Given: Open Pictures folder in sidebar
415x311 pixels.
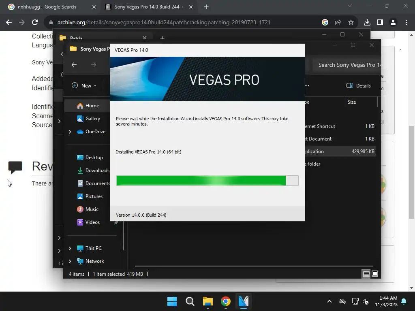Looking at the screenshot, I should [x=90, y=196].
